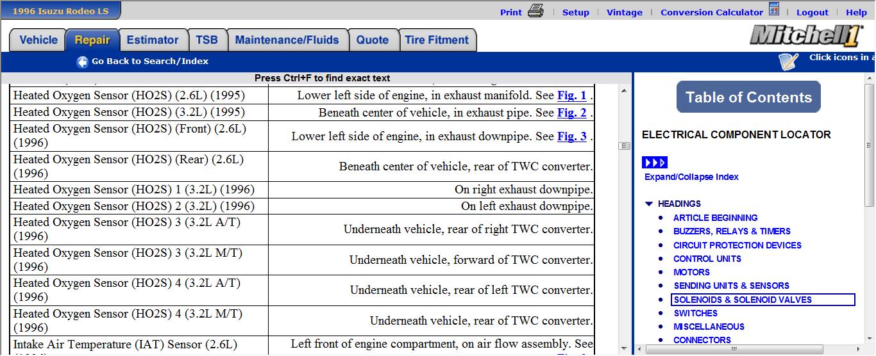This screenshot has width=876, height=356.
Task: Click 'Underneath vehicle, rear of right TWC converter.'
Action: (468, 229)
